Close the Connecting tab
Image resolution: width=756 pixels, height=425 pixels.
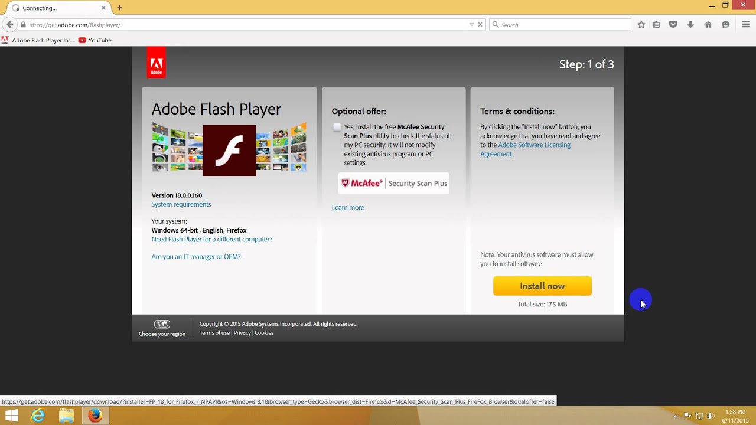tap(103, 8)
